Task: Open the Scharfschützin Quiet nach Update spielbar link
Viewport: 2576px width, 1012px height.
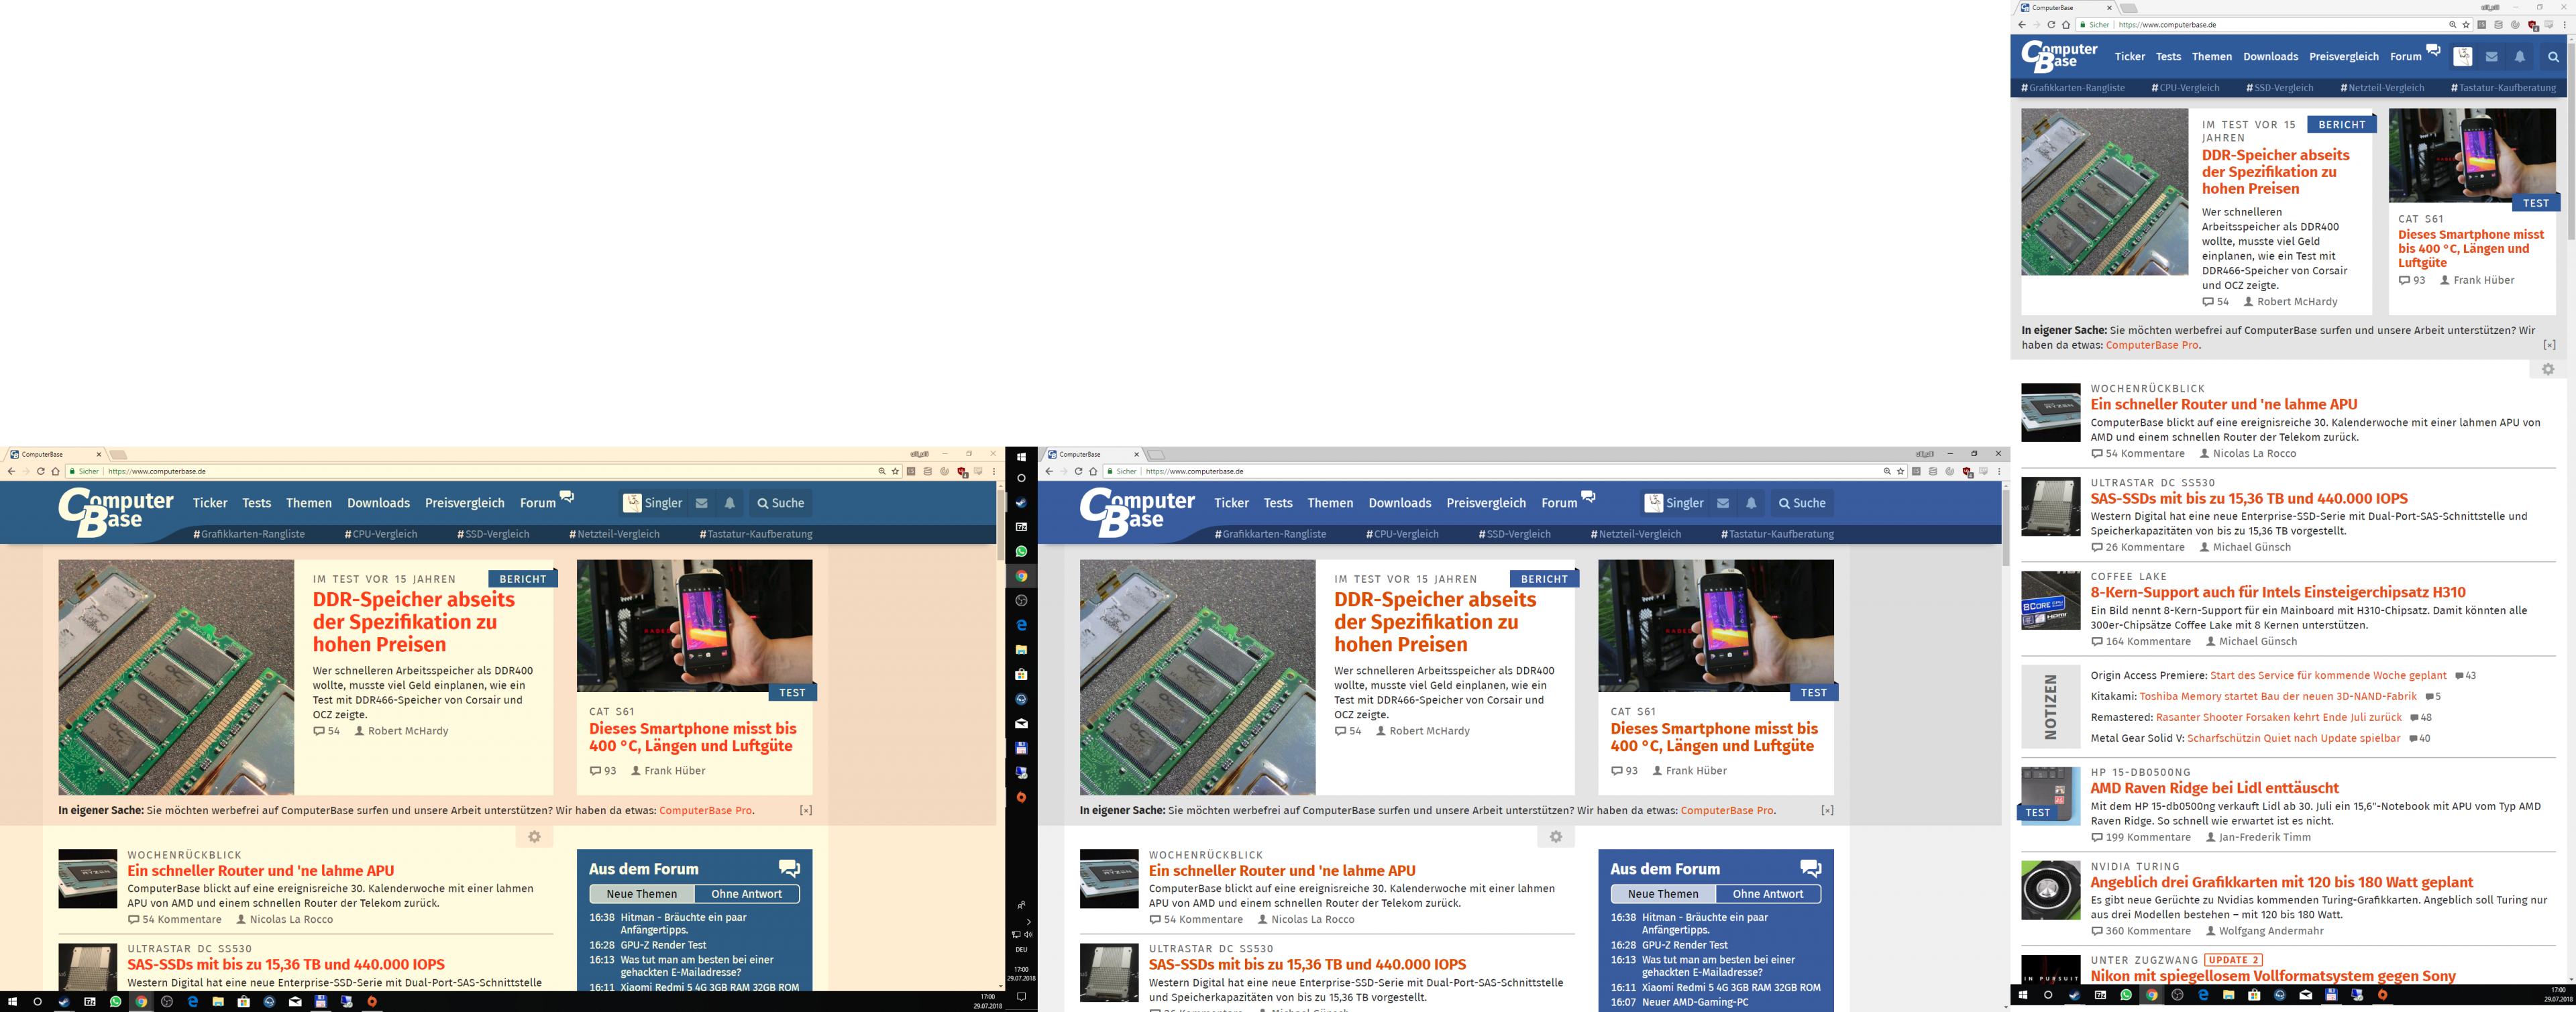Action: click(x=2293, y=739)
